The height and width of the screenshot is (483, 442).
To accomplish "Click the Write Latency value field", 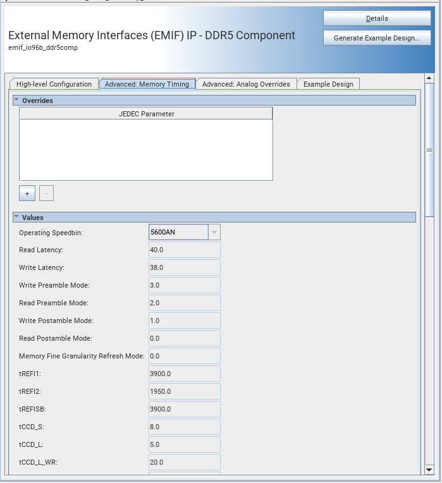I will point(184,268).
